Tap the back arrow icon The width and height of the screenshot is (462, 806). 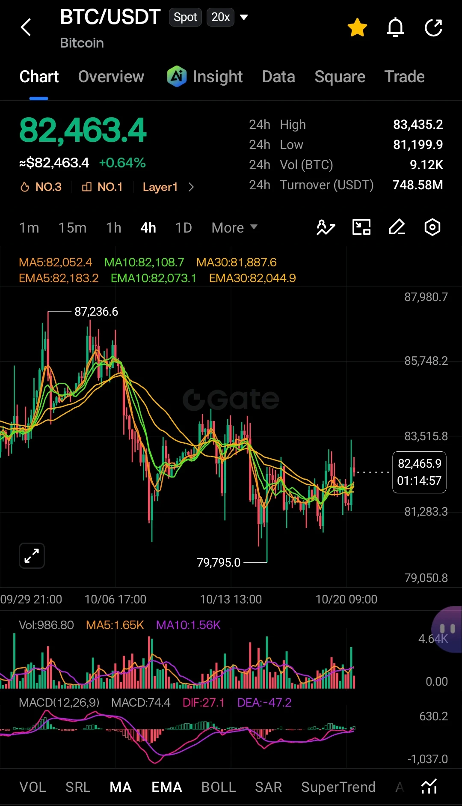coord(26,27)
